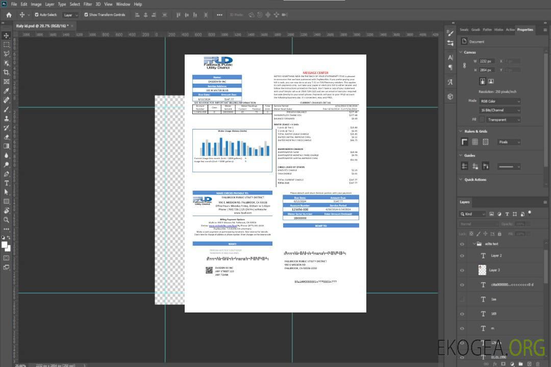Go to Photoshop Home screen
Image resolution: width=551 pixels, height=367 pixels.
9,15
